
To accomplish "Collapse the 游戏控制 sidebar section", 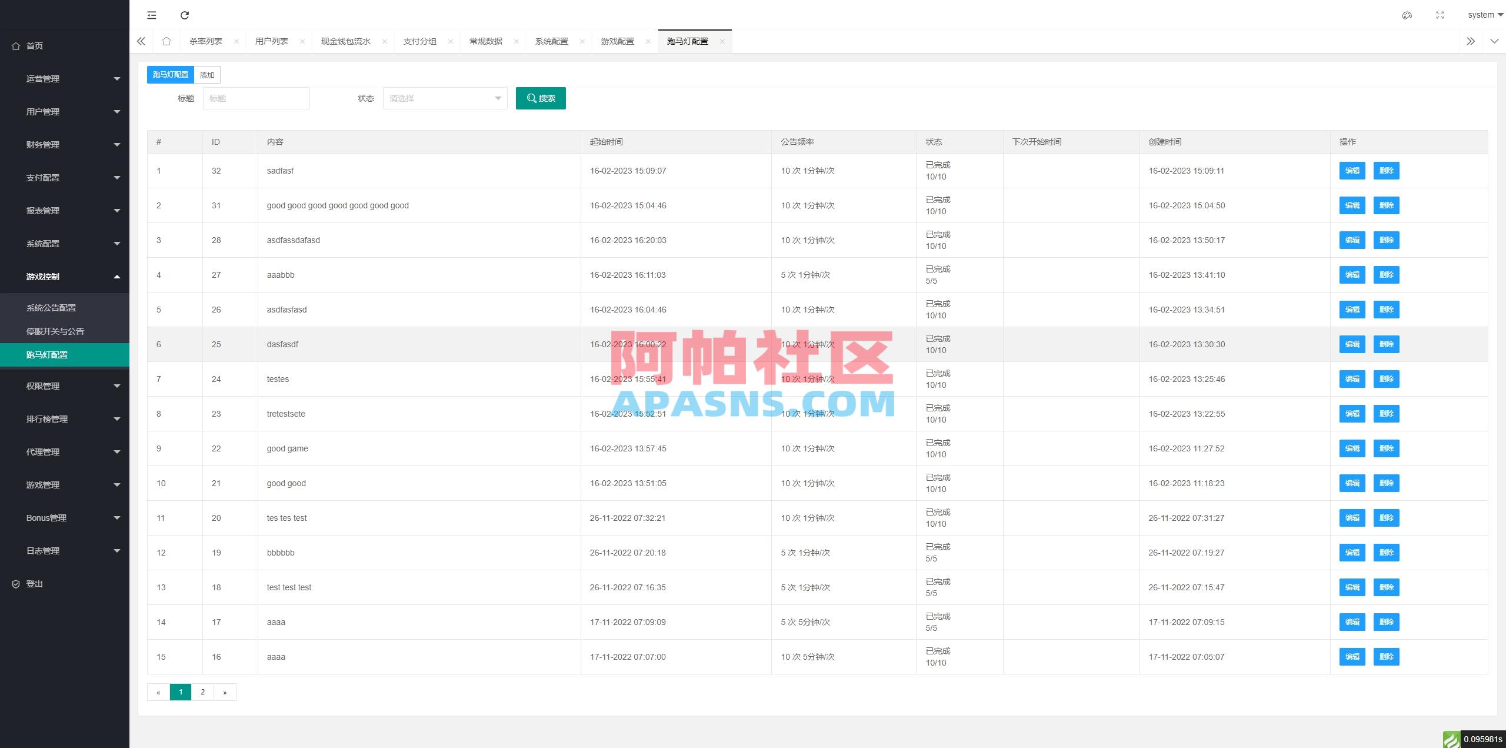I will tap(65, 277).
